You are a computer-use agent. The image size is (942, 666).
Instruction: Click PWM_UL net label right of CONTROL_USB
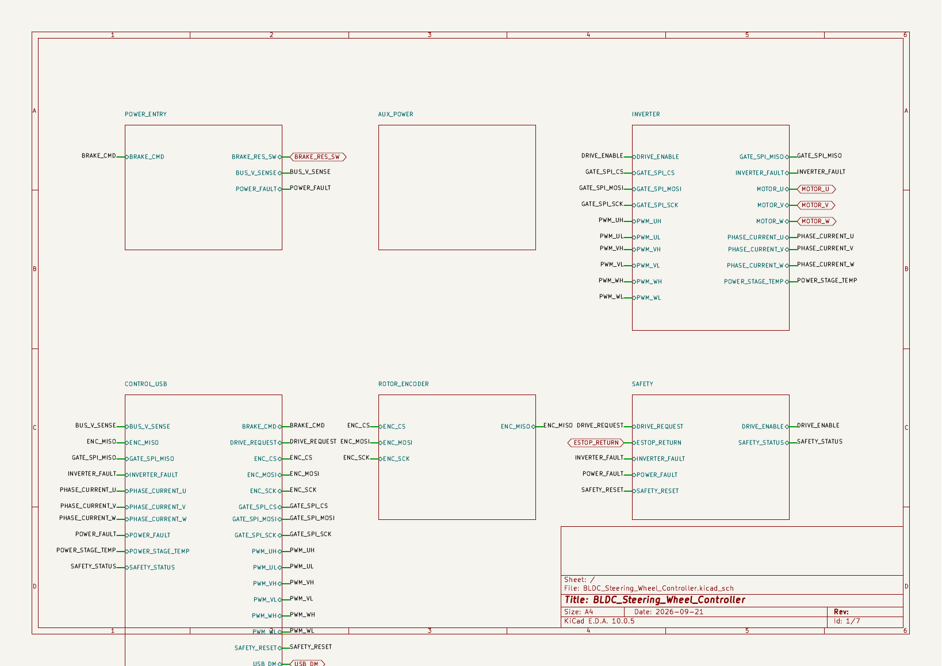301,567
